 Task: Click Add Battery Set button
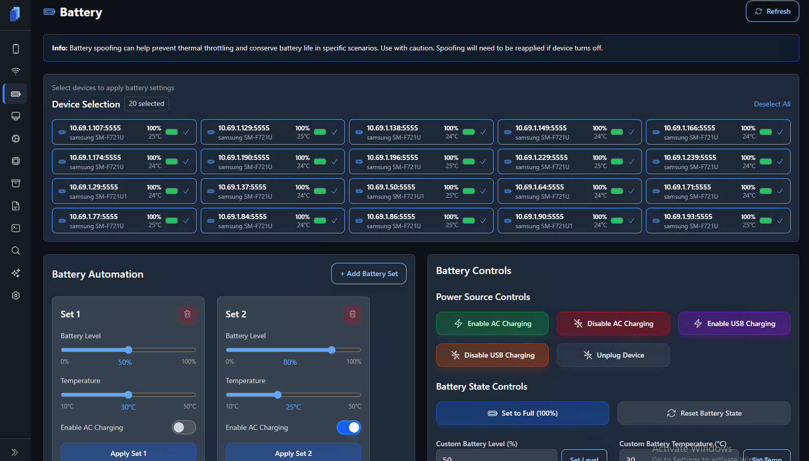[x=368, y=274]
